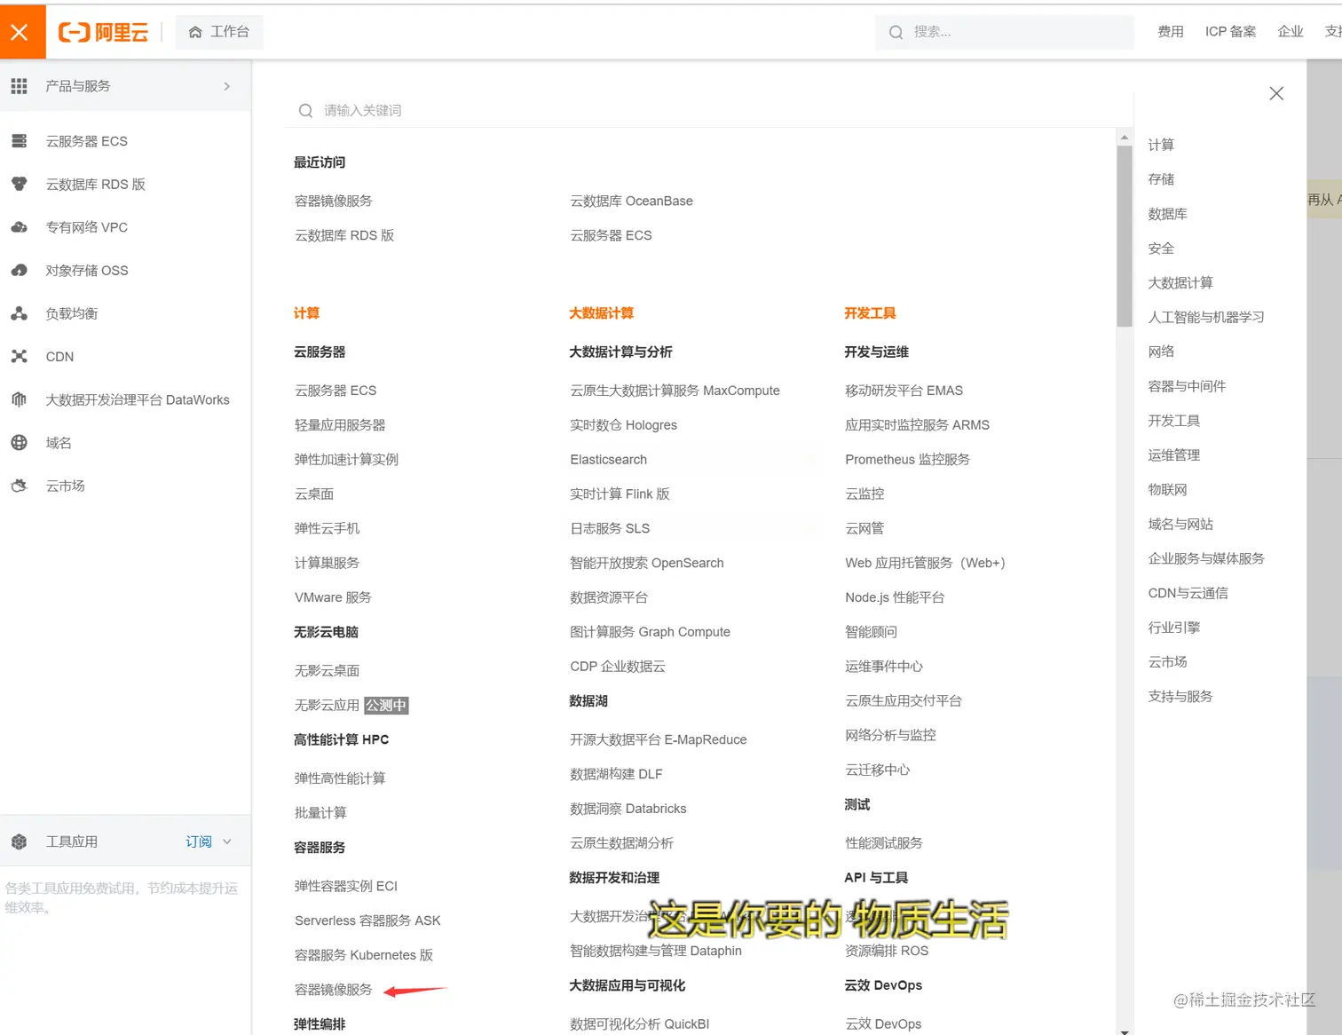Jump to 计算 category in right index
The height and width of the screenshot is (1035, 1342).
(x=1161, y=145)
